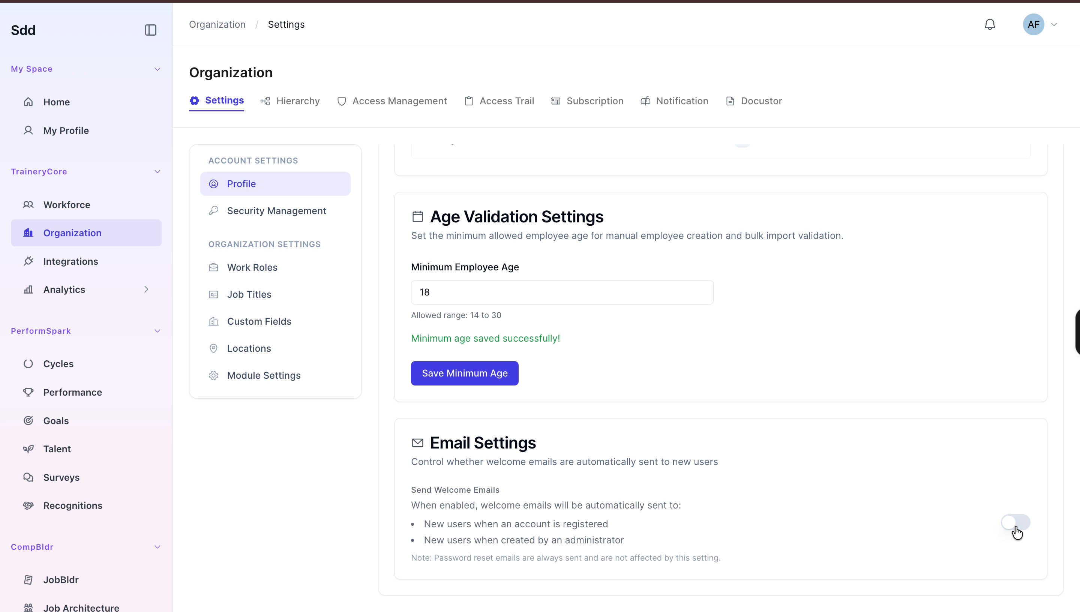Open Organization breadcrumb link
The image size is (1080, 612).
point(217,24)
